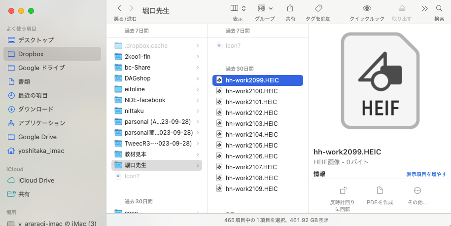Screen dimensions: 451x226
Task: Open Documents (書類) in the sidebar
Action: coord(52,81)
